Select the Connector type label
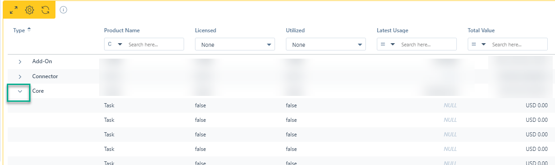This screenshot has height=165, width=555. [45, 76]
